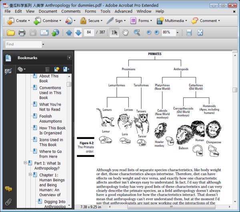The width and height of the screenshot is (240, 212).
Task: Open the Tools menu
Action: (105, 11)
